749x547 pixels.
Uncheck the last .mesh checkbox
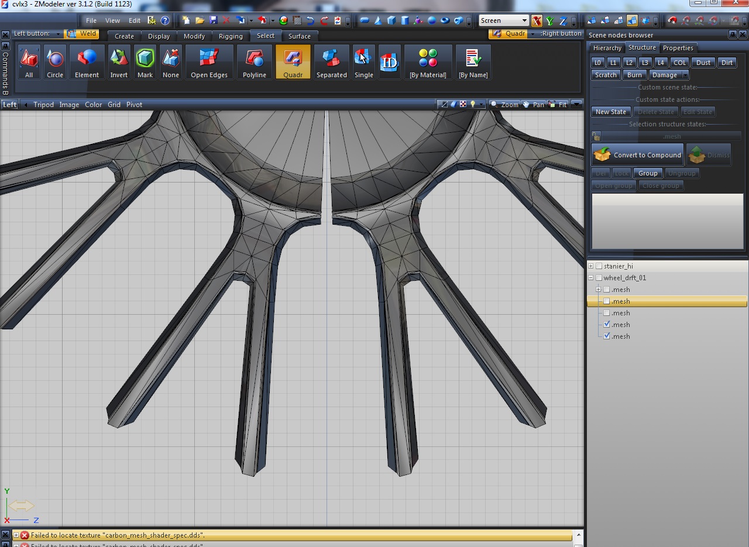[x=607, y=336]
